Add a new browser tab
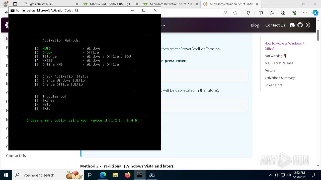This screenshot has height=180, width=321. [265, 4]
